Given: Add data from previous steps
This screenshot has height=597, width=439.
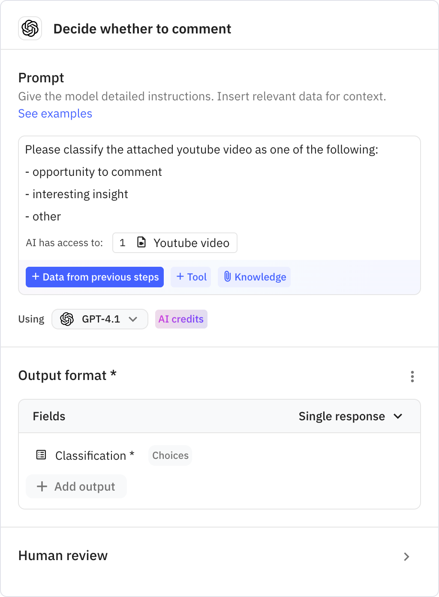Looking at the screenshot, I should pos(94,277).
